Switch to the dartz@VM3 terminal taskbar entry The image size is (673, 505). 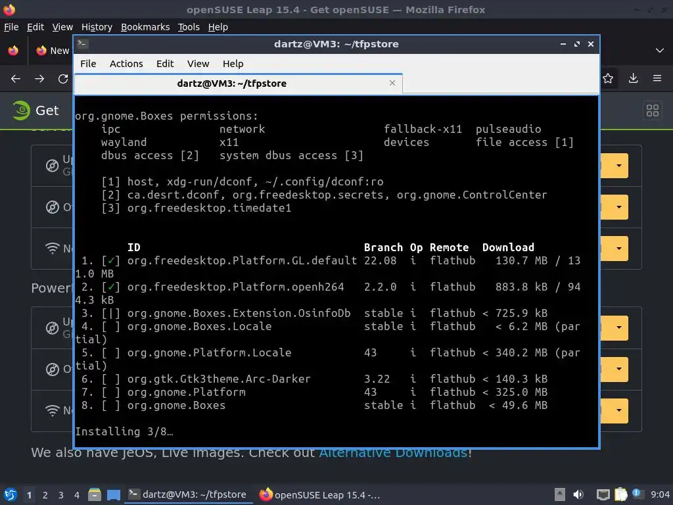(188, 494)
